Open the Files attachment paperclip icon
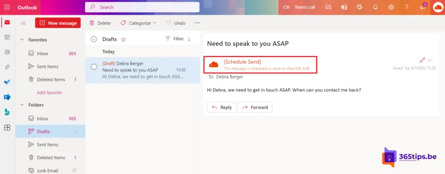 pyautogui.click(x=7, y=67)
